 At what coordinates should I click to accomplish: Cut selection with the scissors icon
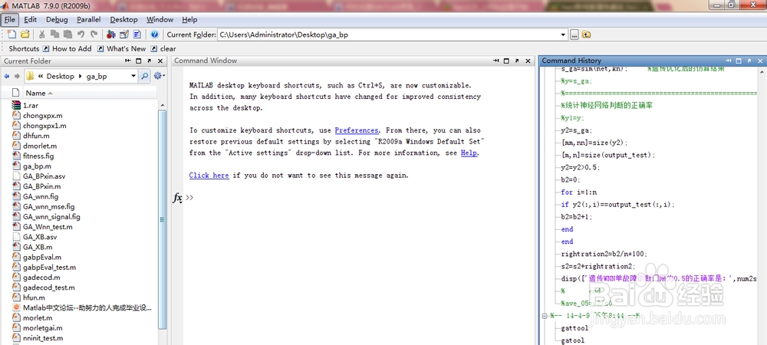tap(42, 34)
